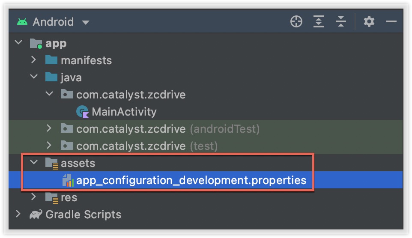Collapse the assets folder

[x=34, y=163]
